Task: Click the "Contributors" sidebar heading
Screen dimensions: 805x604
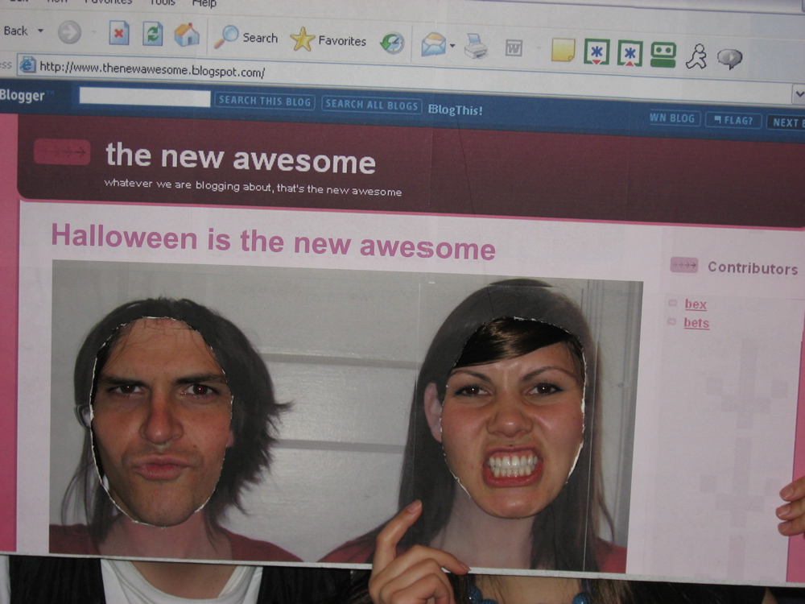Action: tap(753, 268)
